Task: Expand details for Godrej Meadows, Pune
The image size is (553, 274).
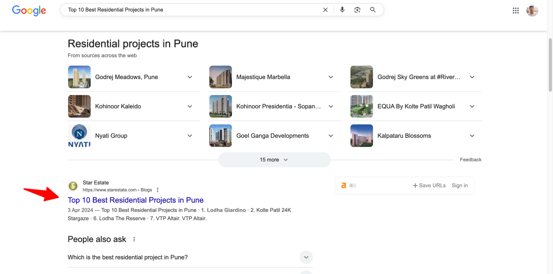Action: [x=190, y=77]
